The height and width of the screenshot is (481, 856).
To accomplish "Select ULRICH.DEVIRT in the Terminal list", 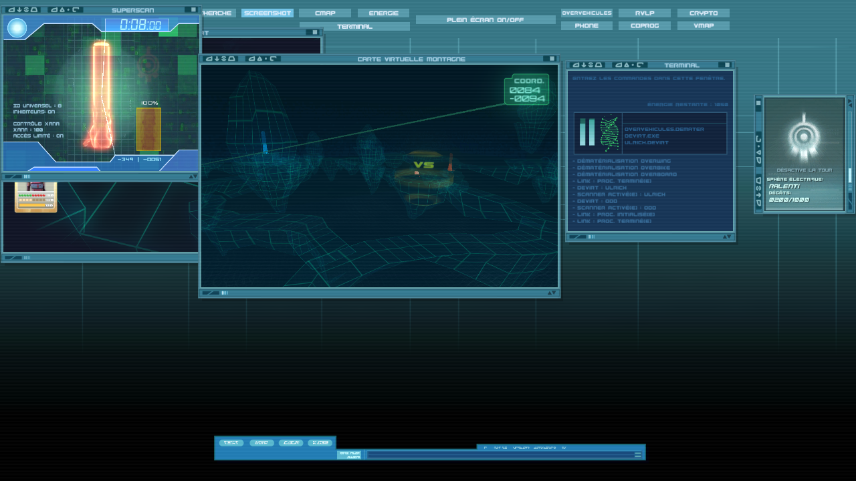I will coord(646,142).
